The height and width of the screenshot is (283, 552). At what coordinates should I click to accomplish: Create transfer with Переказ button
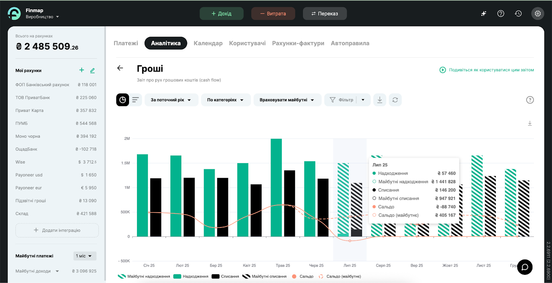pos(325,13)
